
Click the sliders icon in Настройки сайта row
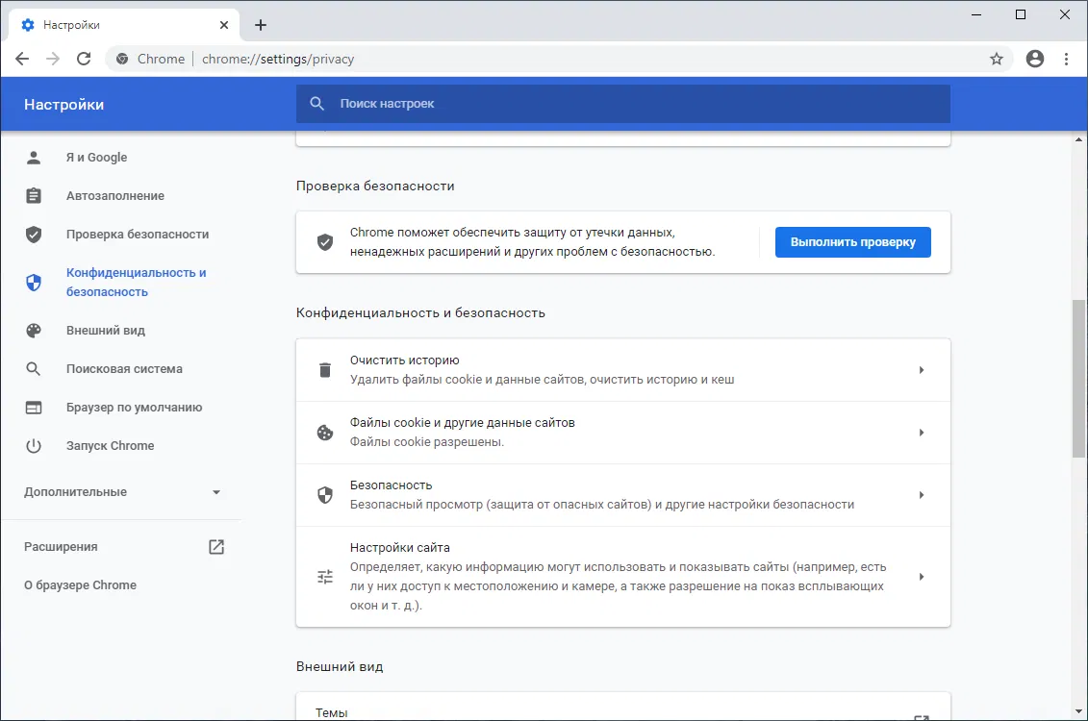[325, 577]
